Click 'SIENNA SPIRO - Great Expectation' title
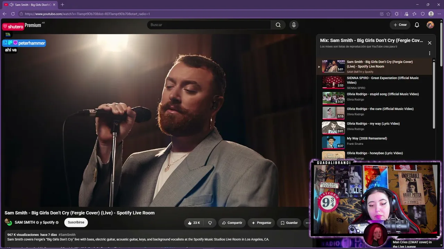The height and width of the screenshot is (249, 444). coord(383,80)
